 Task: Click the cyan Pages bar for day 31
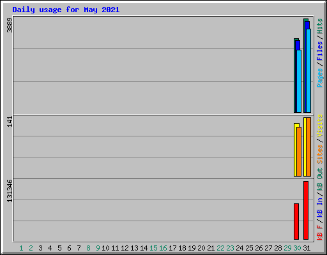(308, 71)
